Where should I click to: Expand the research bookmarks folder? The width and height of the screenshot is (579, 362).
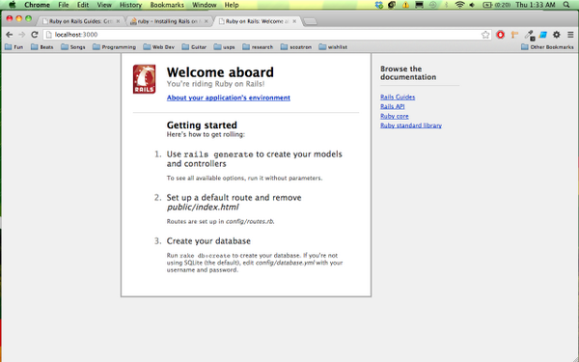[258, 47]
